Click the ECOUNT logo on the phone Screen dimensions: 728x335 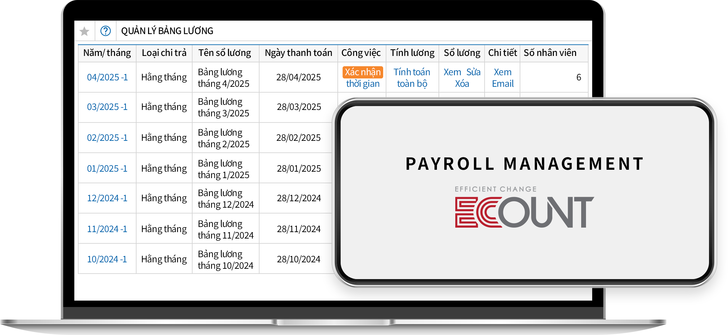524,212
